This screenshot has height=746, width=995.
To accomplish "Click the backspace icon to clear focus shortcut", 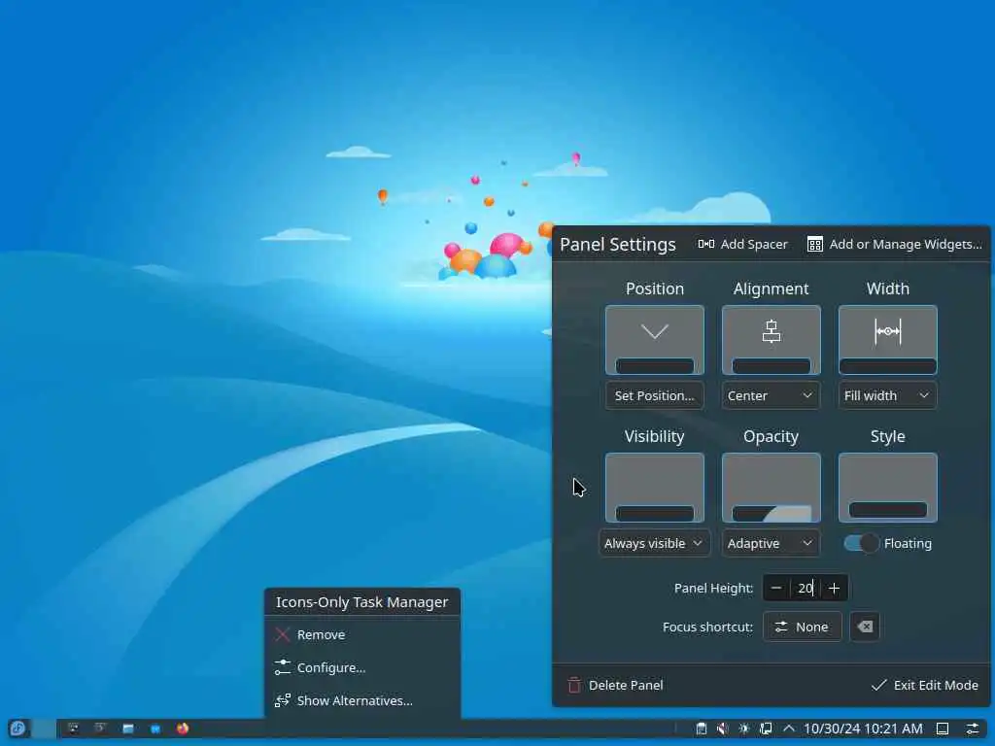I will pyautogui.click(x=864, y=627).
